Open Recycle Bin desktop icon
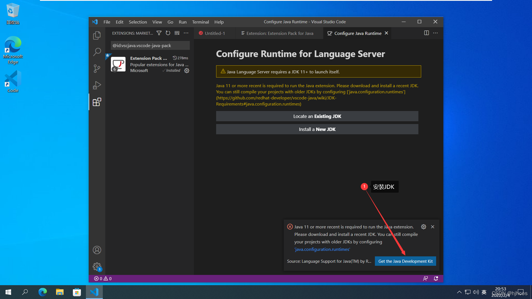 13,14
